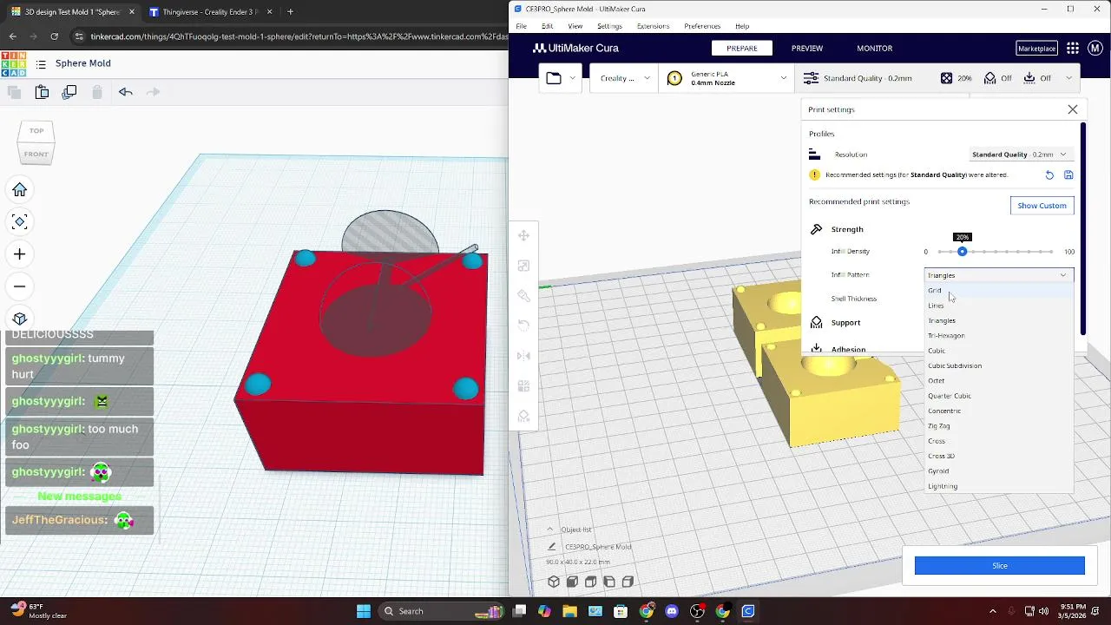
Task: Click Cura front view cube icon
Action: pos(572,582)
